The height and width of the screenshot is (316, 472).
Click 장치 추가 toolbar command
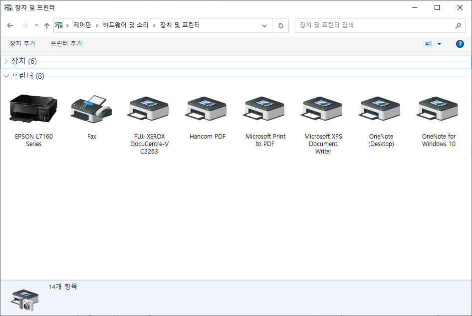point(22,43)
